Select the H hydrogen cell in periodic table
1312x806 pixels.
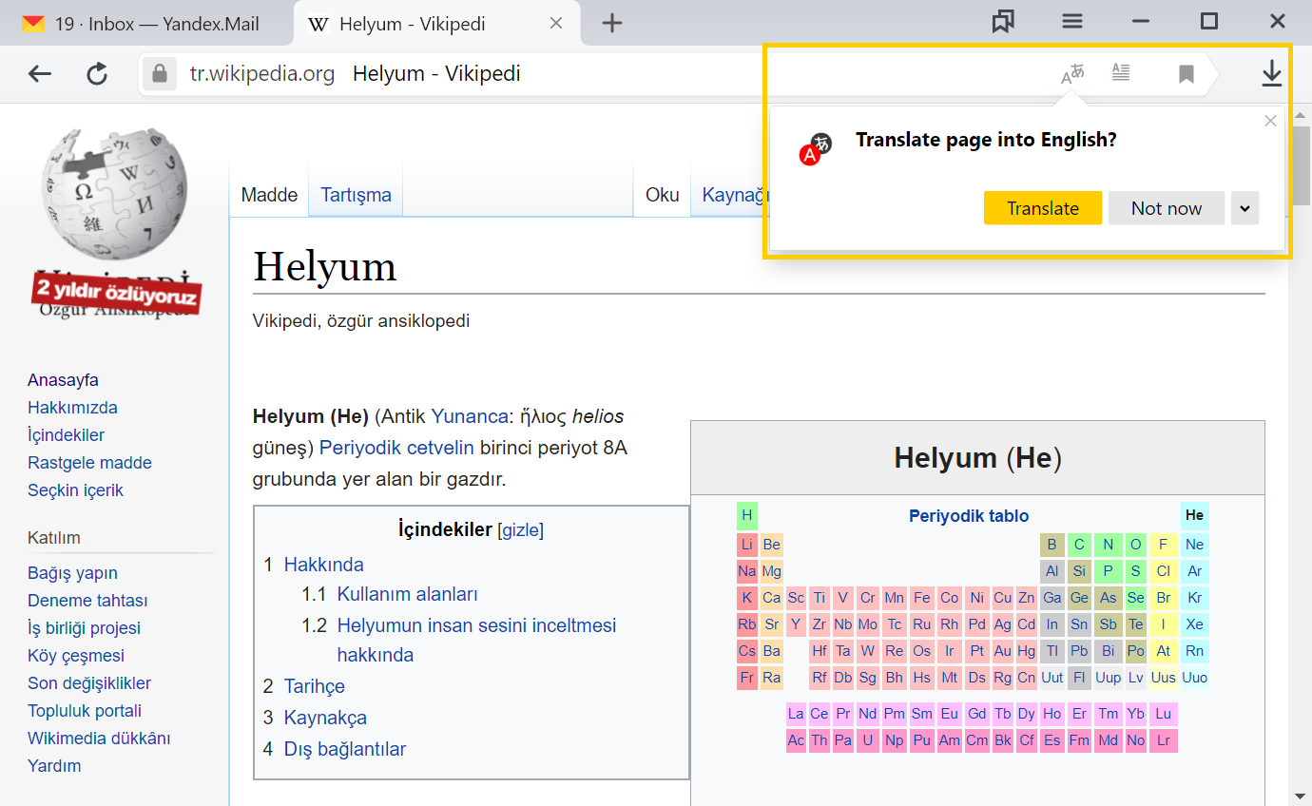click(747, 516)
